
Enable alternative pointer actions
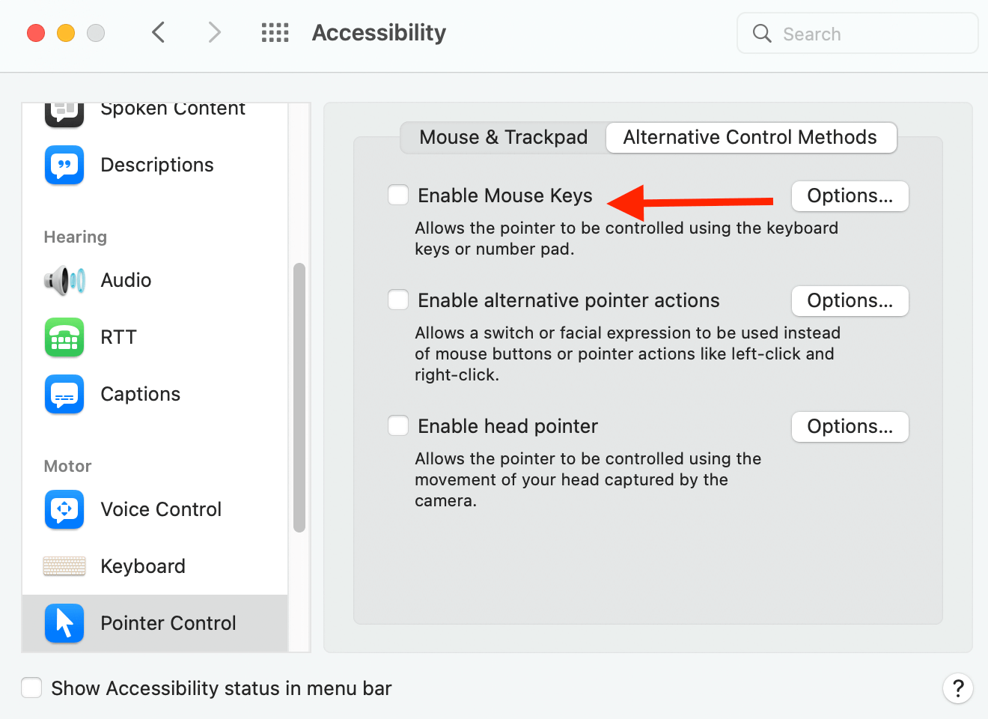click(398, 300)
